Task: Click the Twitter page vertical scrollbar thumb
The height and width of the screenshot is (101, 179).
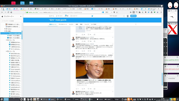Action: pos(162,79)
